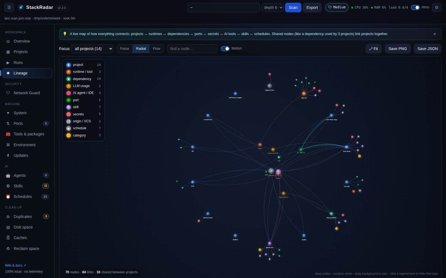Select the agent-ops project node
Screen dimensions: 446x278
coord(270,244)
